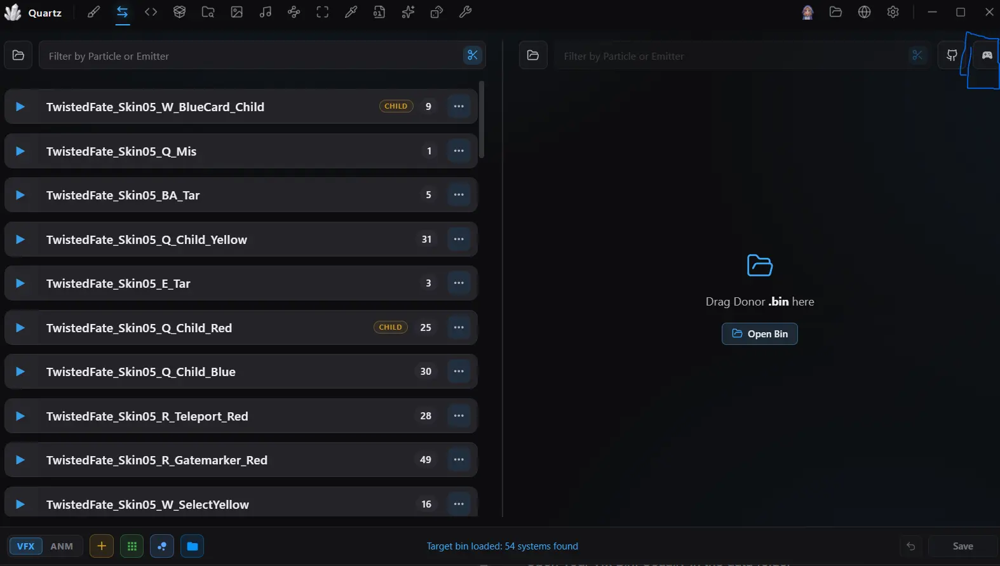
Task: Click the blue bubbles button
Action: pyautogui.click(x=162, y=546)
